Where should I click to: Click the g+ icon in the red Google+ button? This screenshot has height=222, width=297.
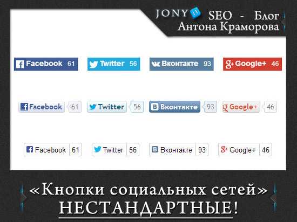(229, 64)
